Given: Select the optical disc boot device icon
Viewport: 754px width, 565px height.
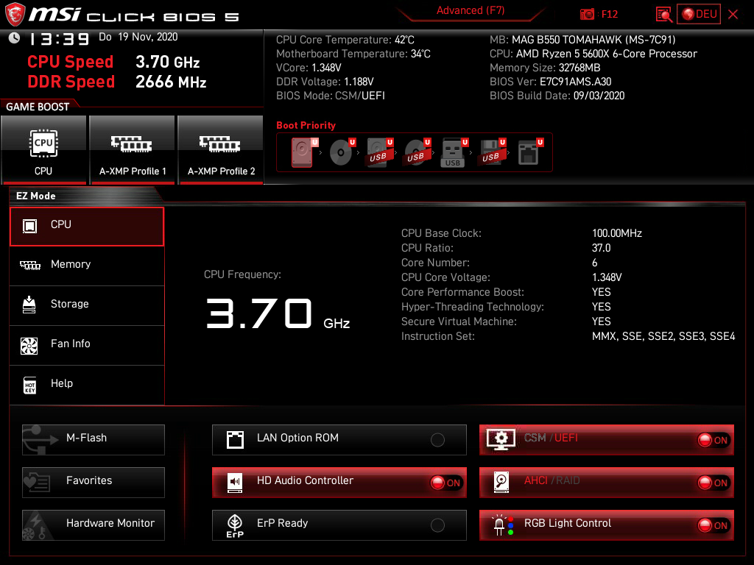Looking at the screenshot, I should click(342, 152).
